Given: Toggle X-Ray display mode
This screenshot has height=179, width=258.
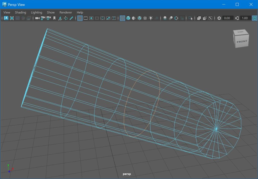Looking at the screenshot, I should tap(199, 18).
